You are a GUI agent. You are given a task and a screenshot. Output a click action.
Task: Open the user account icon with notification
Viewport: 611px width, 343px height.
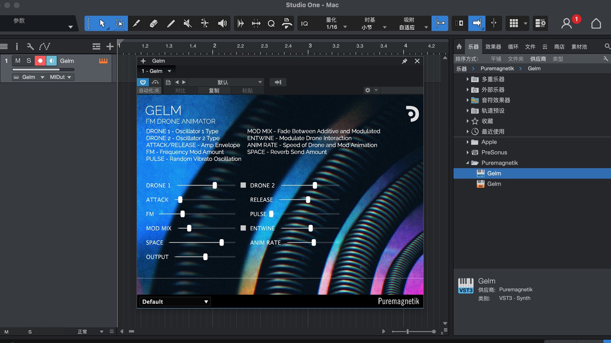click(x=566, y=23)
